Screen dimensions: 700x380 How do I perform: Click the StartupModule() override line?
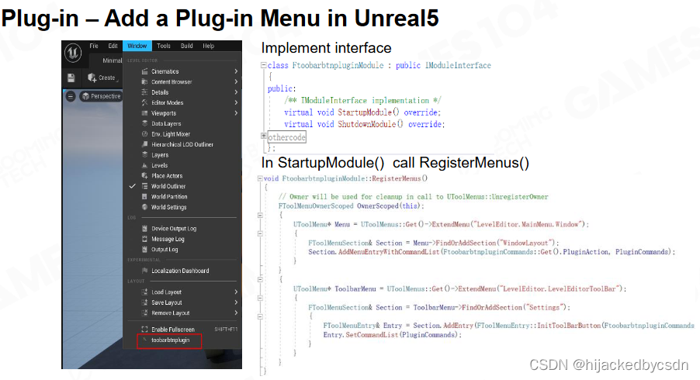pos(362,112)
